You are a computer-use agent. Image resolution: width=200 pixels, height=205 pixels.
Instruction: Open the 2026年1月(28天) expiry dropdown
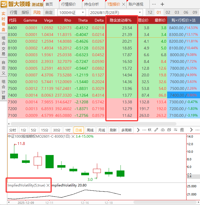[x=115, y=13]
